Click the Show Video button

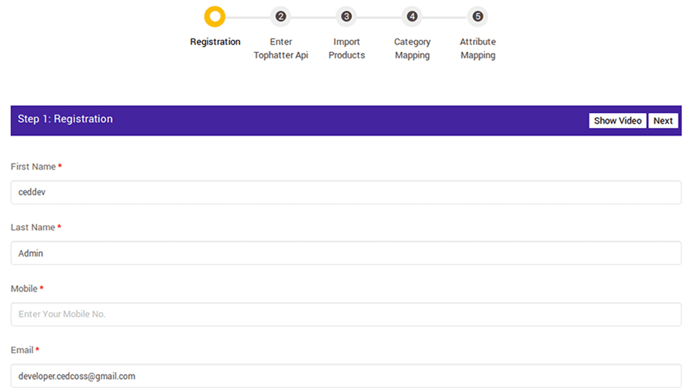617,121
